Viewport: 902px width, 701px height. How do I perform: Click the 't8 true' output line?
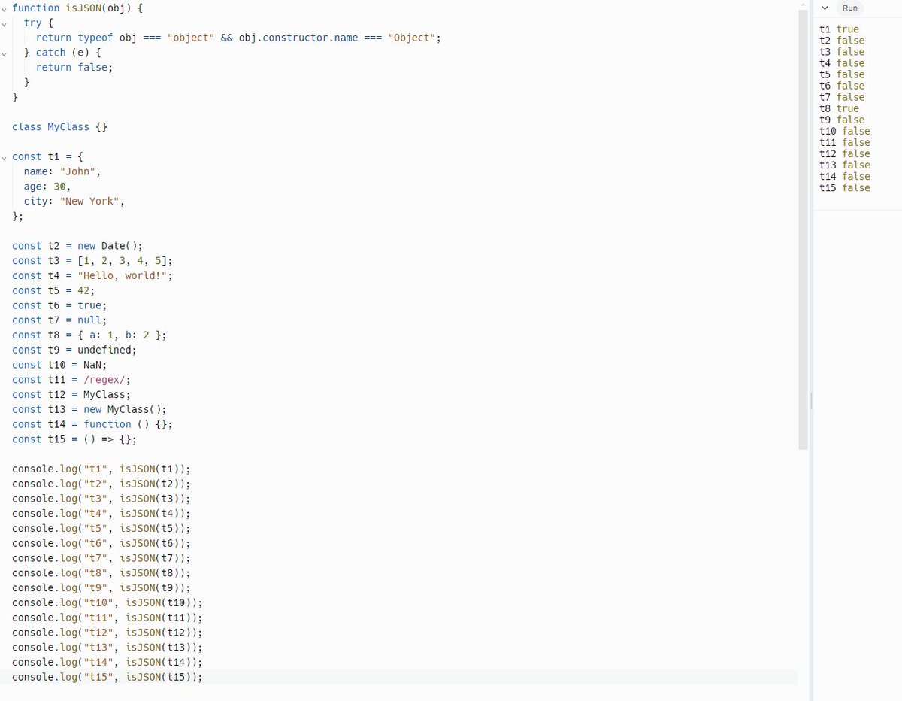point(839,108)
